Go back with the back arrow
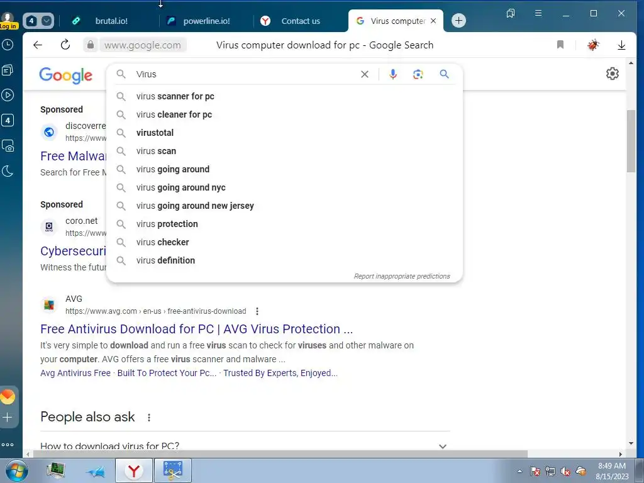 (38, 45)
